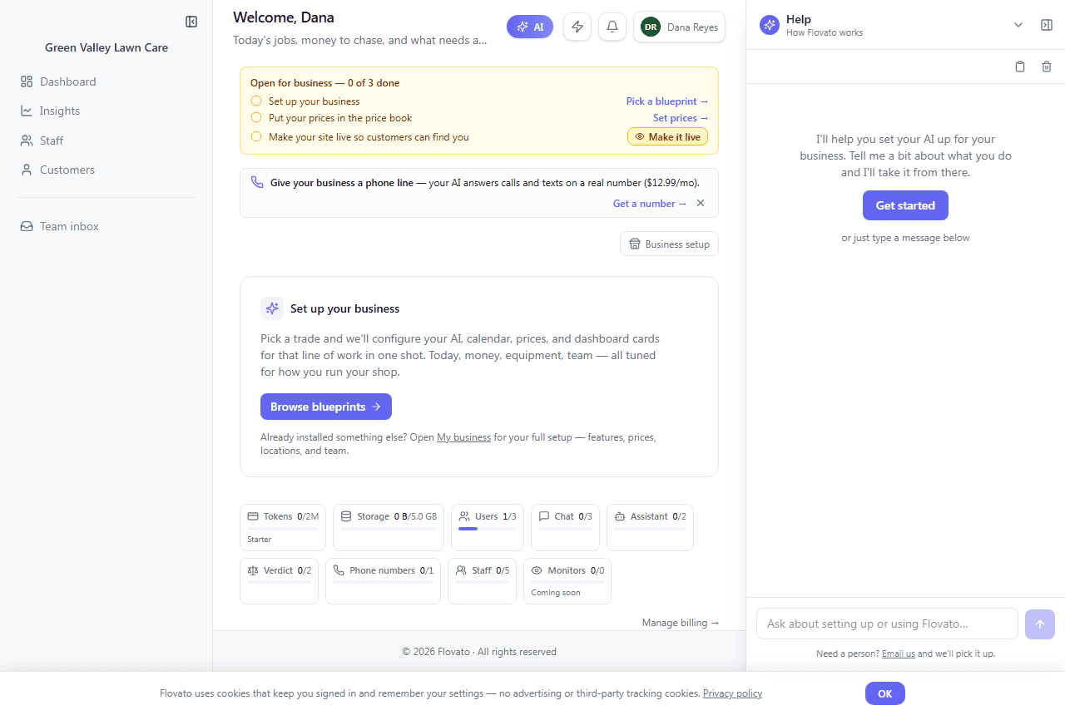The height and width of the screenshot is (715, 1065).
Task: Accept cookies with OK
Action: click(884, 693)
